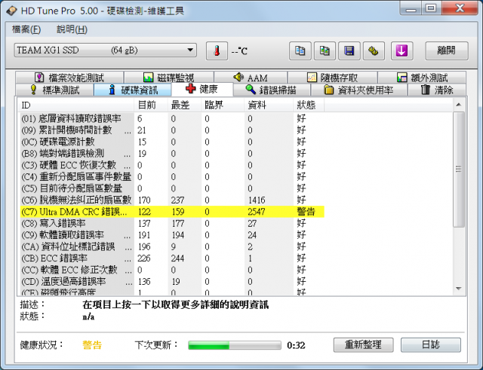Select row (C3) 硬體 ECC 恢復次數

172,165
